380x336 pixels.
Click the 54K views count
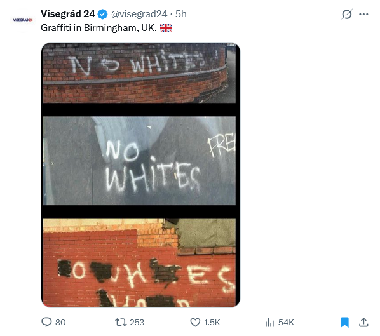click(x=286, y=323)
